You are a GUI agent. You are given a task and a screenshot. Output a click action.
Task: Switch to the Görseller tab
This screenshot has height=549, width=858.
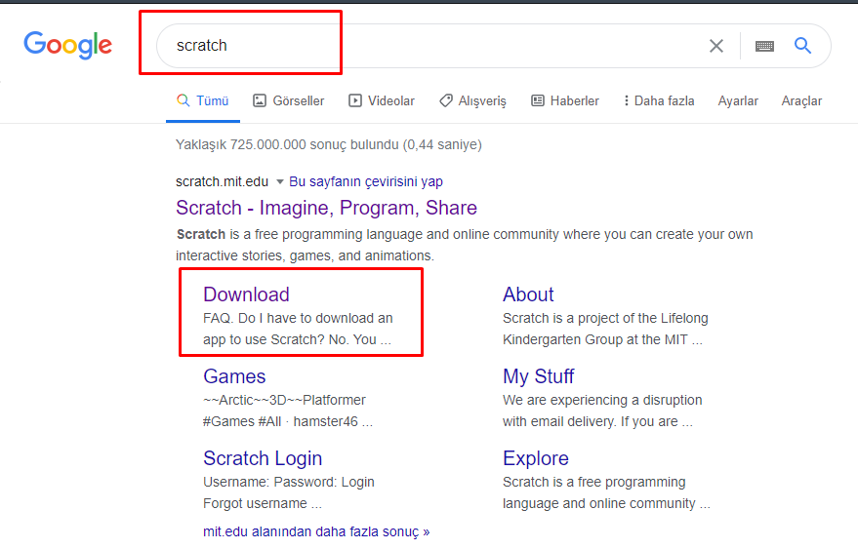288,100
